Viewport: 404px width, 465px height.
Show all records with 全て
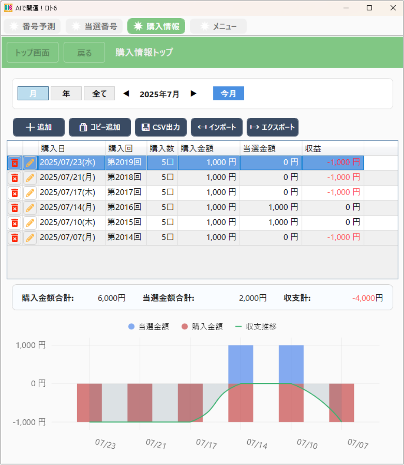click(99, 93)
